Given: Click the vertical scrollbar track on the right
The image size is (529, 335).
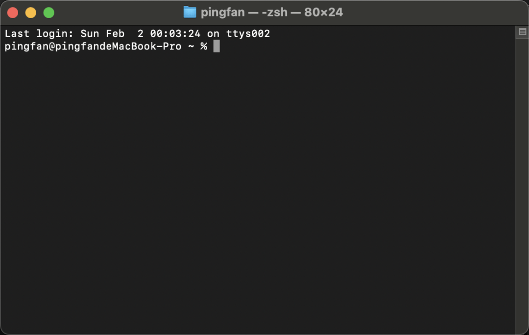Looking at the screenshot, I should (522, 185).
